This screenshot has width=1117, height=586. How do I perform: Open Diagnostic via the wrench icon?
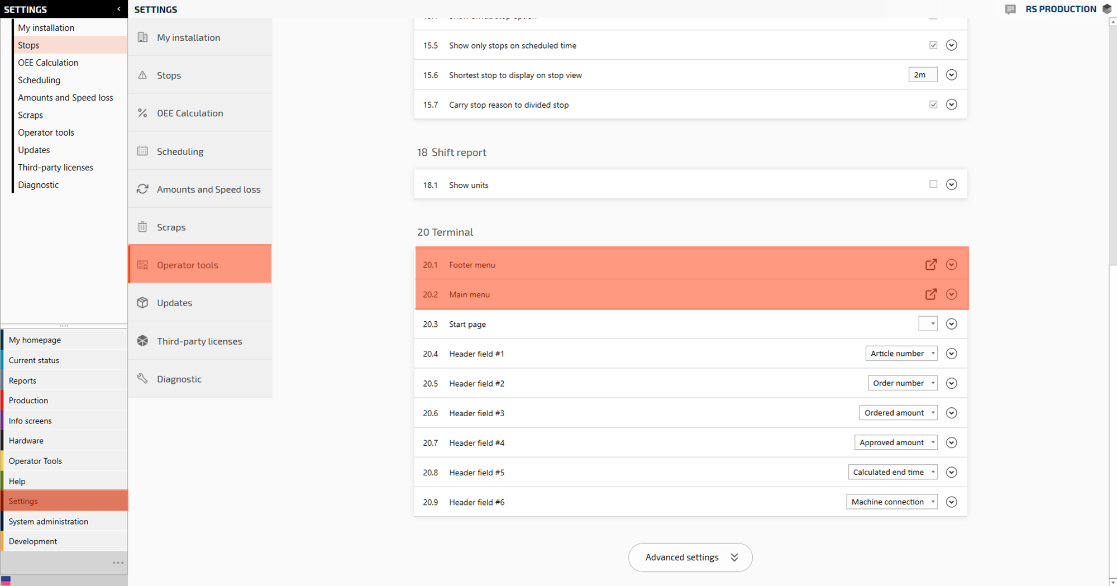pyautogui.click(x=142, y=378)
